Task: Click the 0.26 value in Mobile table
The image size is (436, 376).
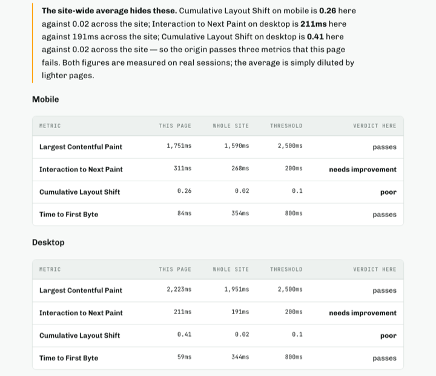Action: tap(184, 191)
